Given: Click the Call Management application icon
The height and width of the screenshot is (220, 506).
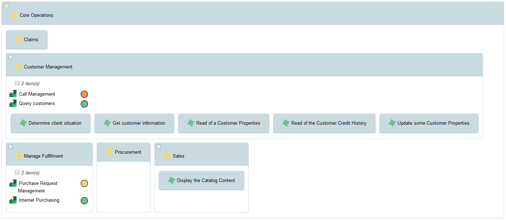Looking at the screenshot, I should point(13,94).
